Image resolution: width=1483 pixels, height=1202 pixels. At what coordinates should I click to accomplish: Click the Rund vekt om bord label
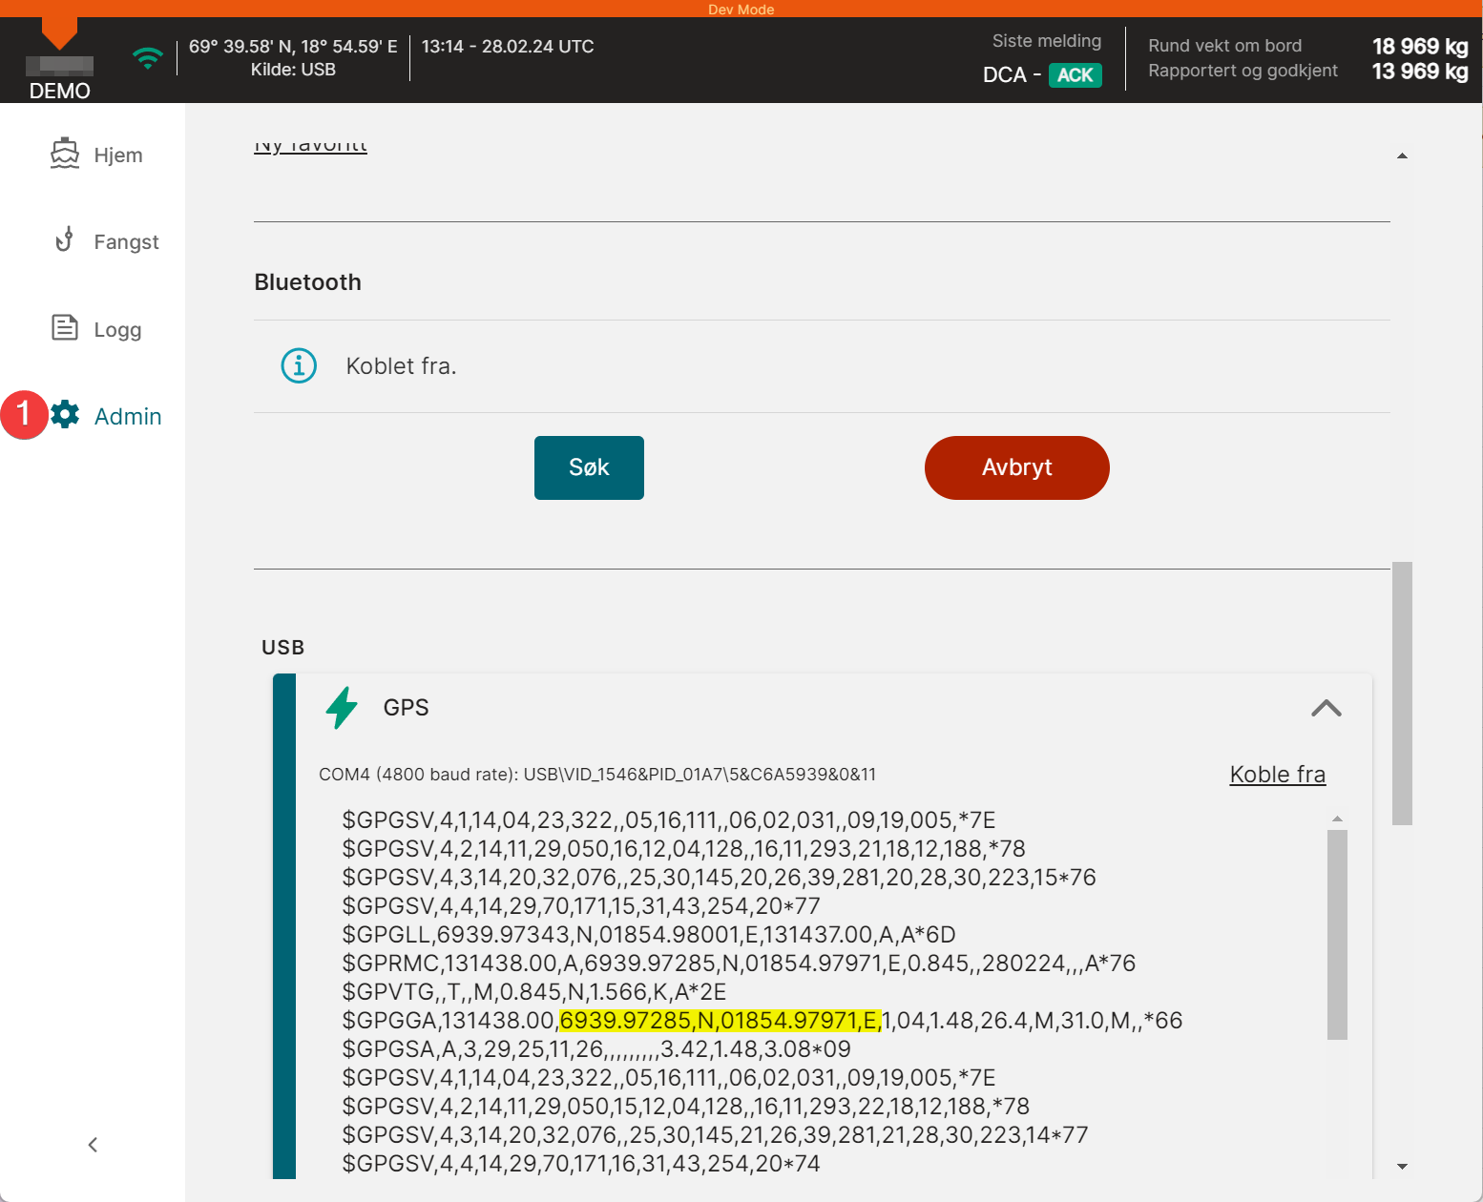coord(1224,46)
